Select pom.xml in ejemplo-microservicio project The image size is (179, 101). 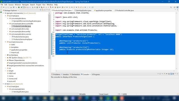click(12, 81)
